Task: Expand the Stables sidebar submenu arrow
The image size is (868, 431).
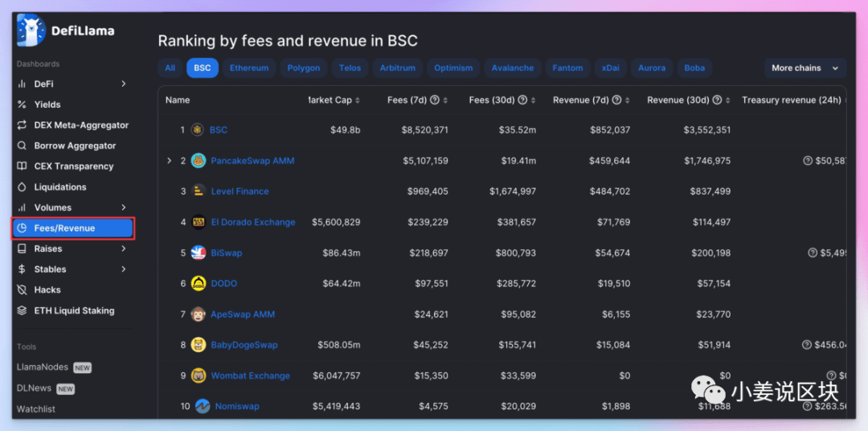Action: click(124, 269)
